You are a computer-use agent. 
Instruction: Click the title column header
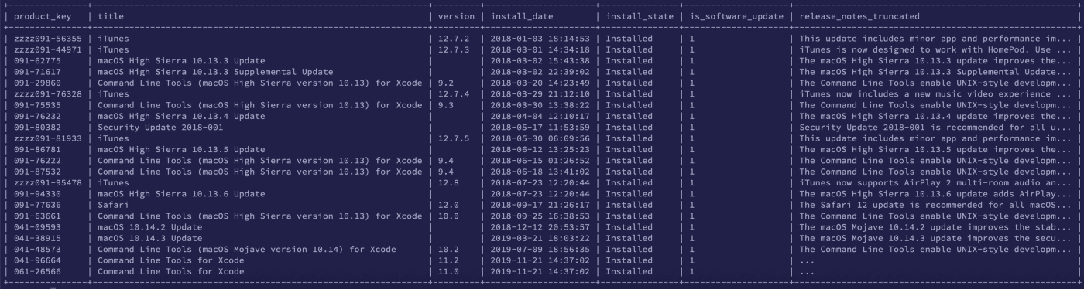click(x=111, y=16)
